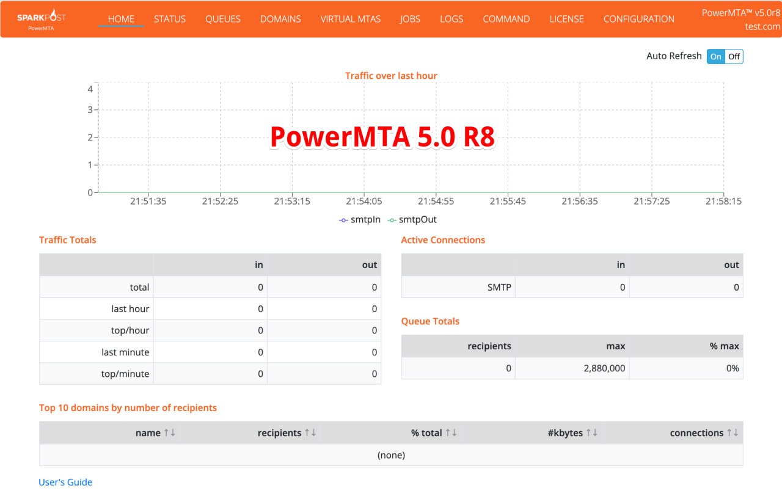Sort by % total column arrows
The width and height of the screenshot is (782, 491).
tap(451, 432)
